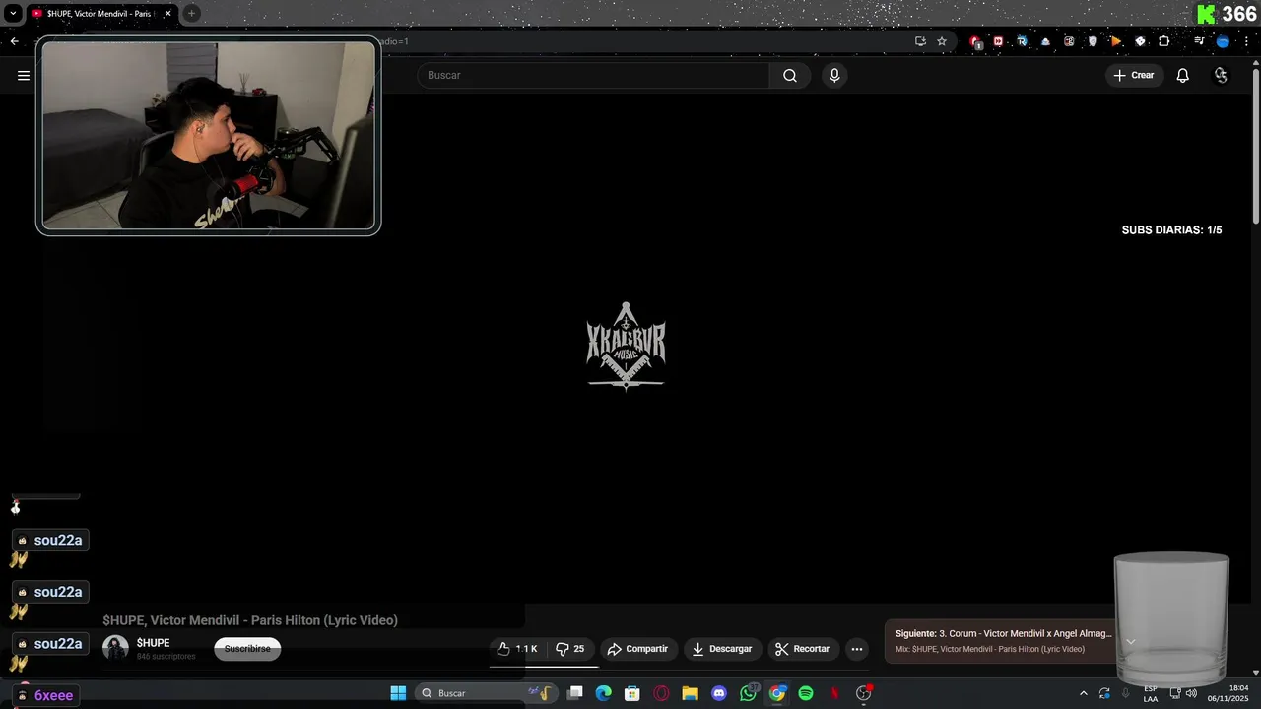1261x709 pixels.
Task: Click the Suscribirse button
Action: [247, 649]
